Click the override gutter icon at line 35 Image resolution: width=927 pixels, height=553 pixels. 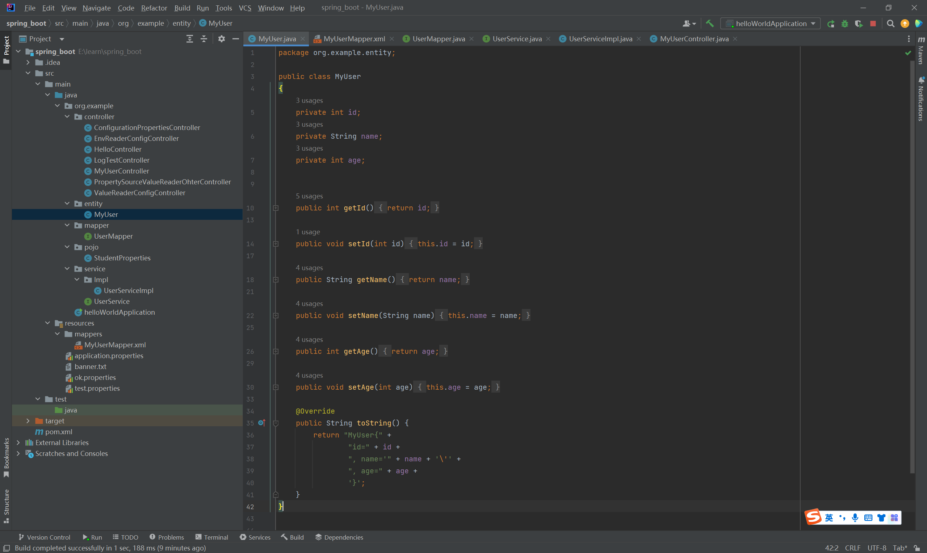[x=261, y=423]
